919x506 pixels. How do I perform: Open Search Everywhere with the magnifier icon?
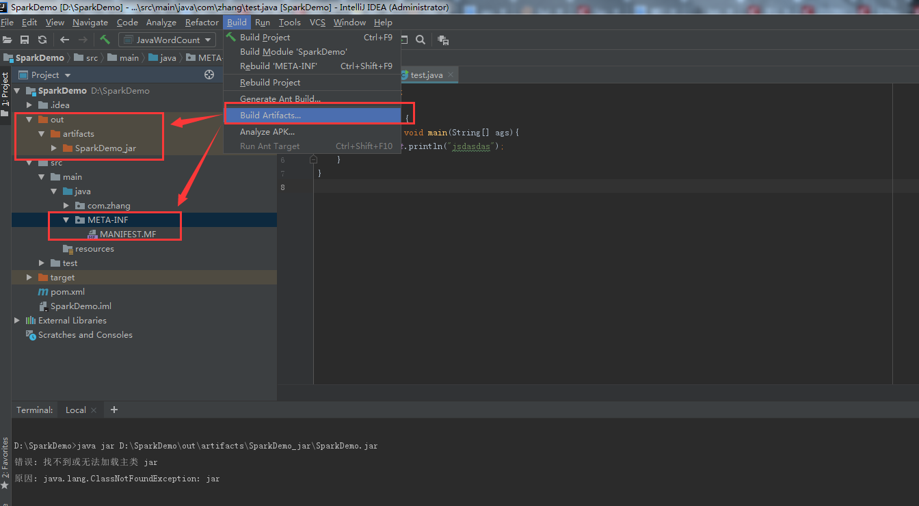(420, 40)
